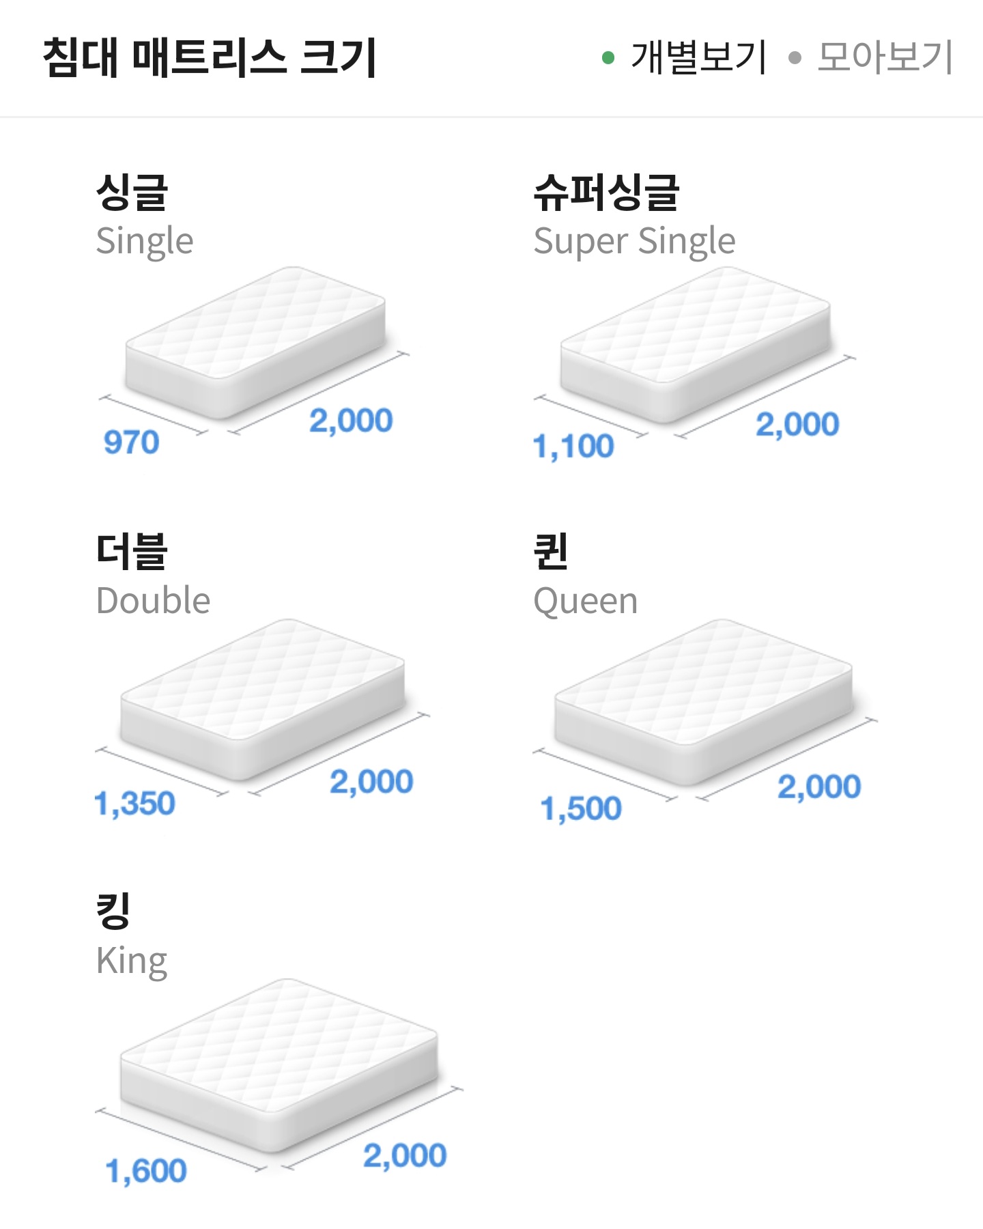Click the gray dot beside 모아보기

tap(794, 58)
